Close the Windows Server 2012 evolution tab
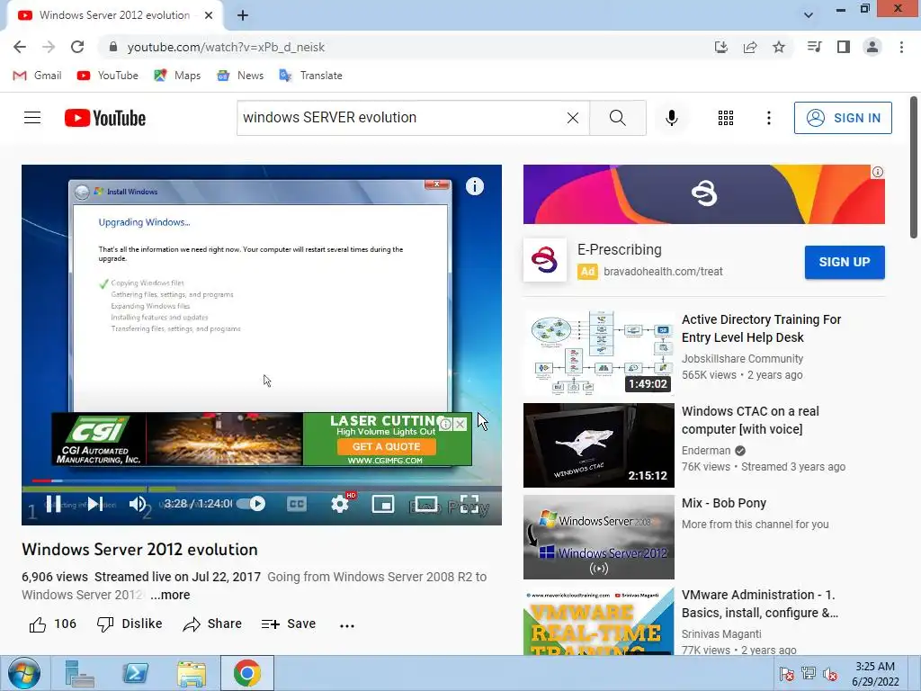 click(209, 15)
